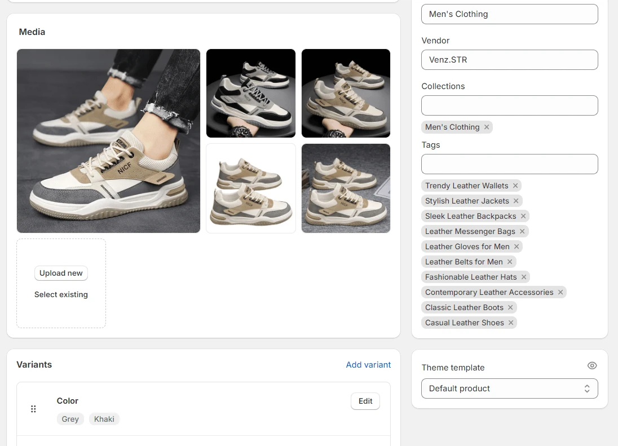This screenshot has width=618, height=446.
Task: Click Select existing media link
Action: (61, 294)
